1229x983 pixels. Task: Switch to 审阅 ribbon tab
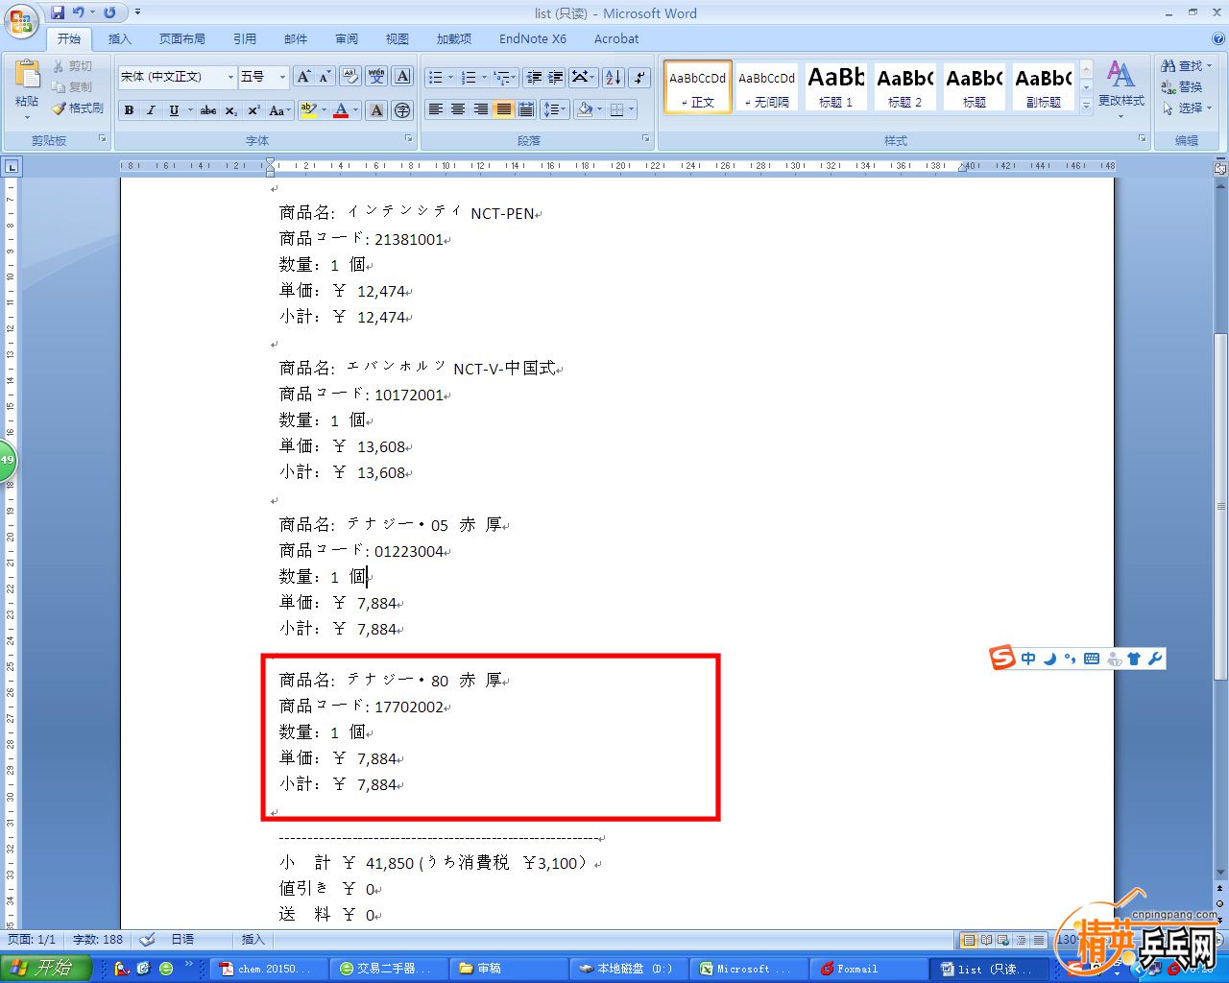(347, 38)
